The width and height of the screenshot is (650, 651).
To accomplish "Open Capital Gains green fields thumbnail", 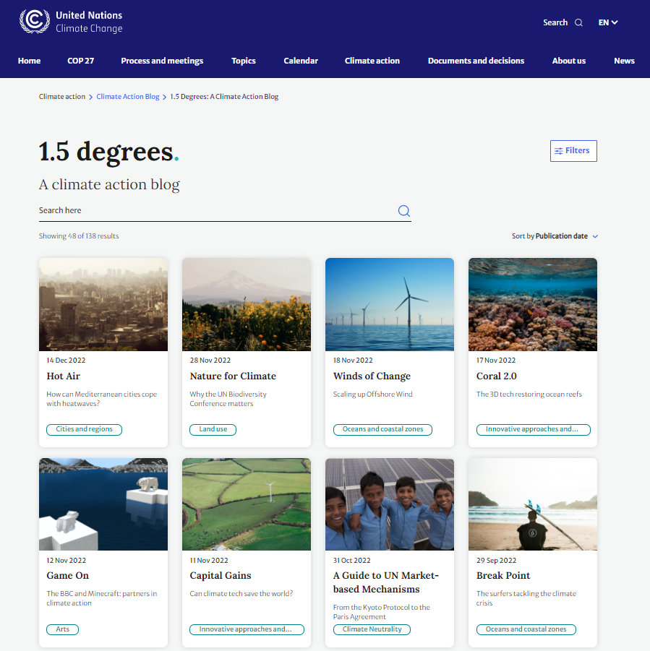I will coord(247,504).
